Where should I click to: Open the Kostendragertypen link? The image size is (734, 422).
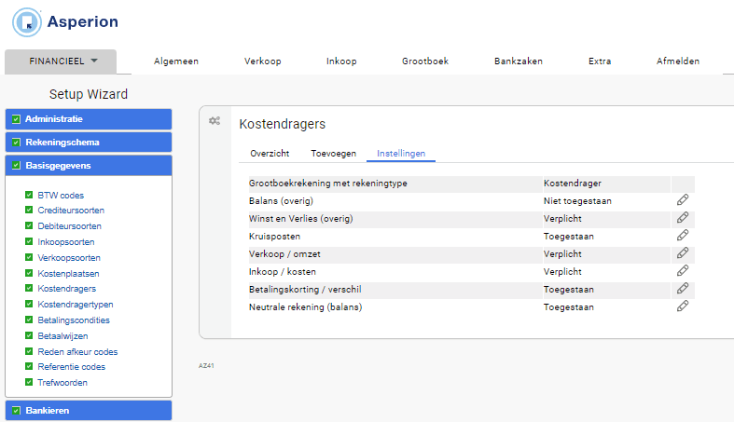76,305
